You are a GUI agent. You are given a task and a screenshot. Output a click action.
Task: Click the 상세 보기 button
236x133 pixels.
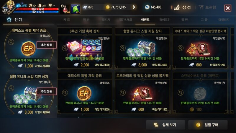point(165,125)
